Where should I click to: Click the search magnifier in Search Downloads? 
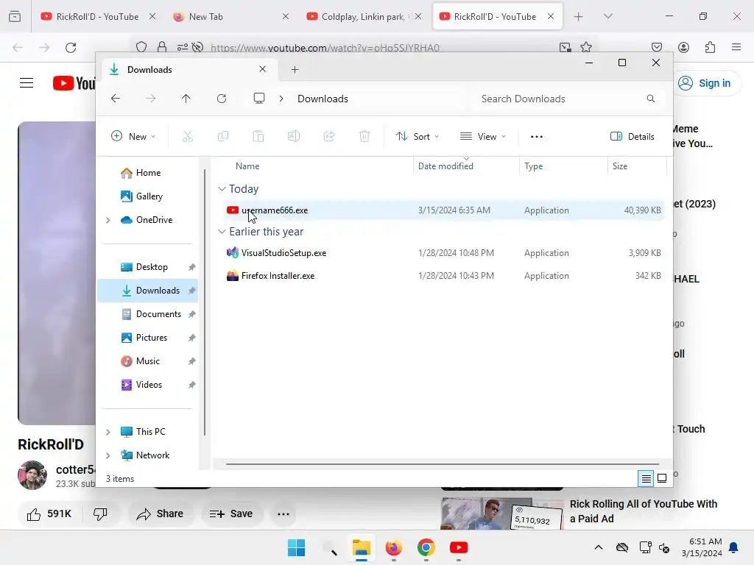651,99
